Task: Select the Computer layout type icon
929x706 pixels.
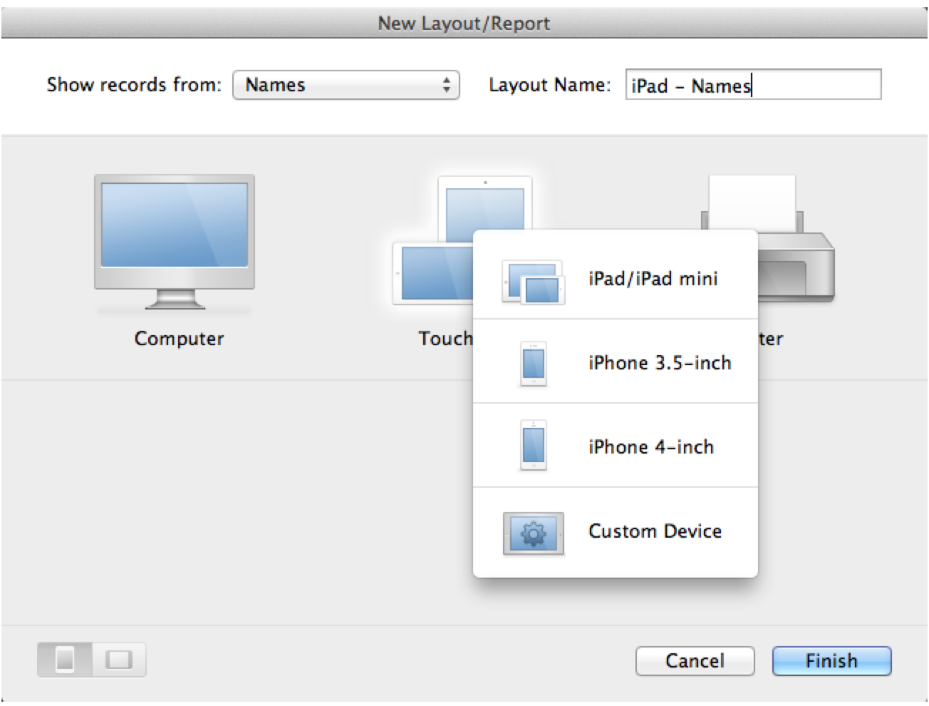Action: 175,241
